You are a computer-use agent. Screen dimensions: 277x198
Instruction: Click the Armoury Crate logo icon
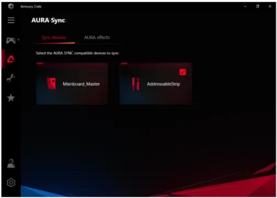pos(11,7)
